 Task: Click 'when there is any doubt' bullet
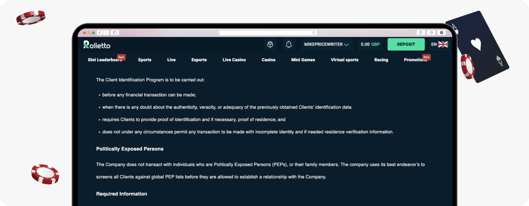click(x=227, y=107)
